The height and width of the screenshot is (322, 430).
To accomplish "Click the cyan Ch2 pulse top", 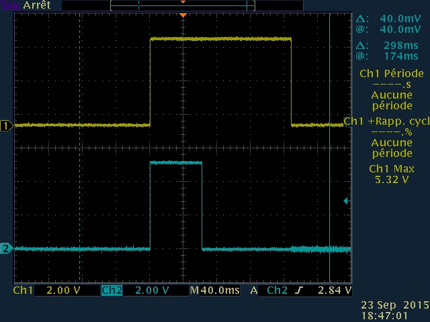I will coord(176,162).
